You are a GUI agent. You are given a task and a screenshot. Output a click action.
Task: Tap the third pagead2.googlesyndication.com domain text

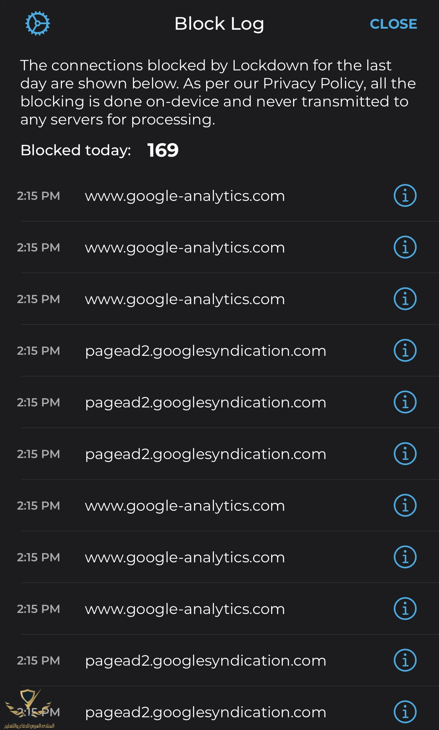point(205,454)
